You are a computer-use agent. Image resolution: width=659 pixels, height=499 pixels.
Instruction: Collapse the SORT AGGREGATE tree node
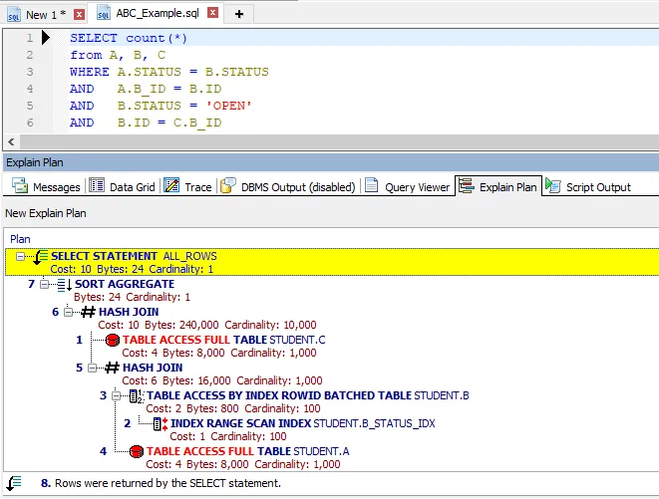[45, 285]
